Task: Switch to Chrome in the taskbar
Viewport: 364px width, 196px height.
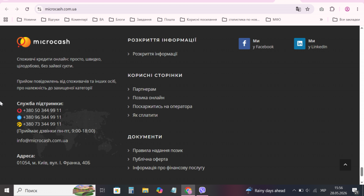Action: tap(188, 190)
